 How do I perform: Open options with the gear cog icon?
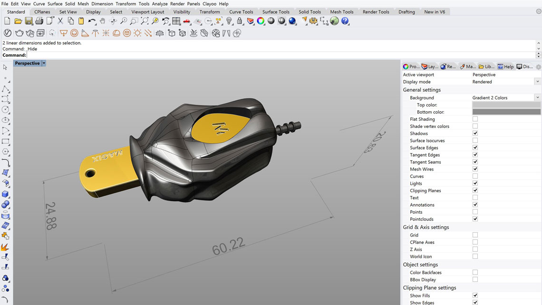(313, 21)
